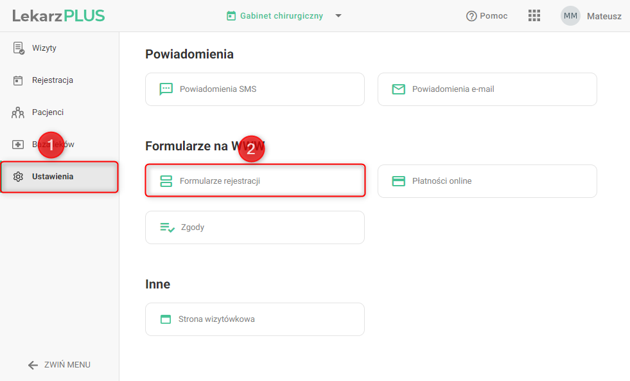Open Powiadomienia SMS settings
Viewport: 630px width, 381px height.
[x=255, y=89]
